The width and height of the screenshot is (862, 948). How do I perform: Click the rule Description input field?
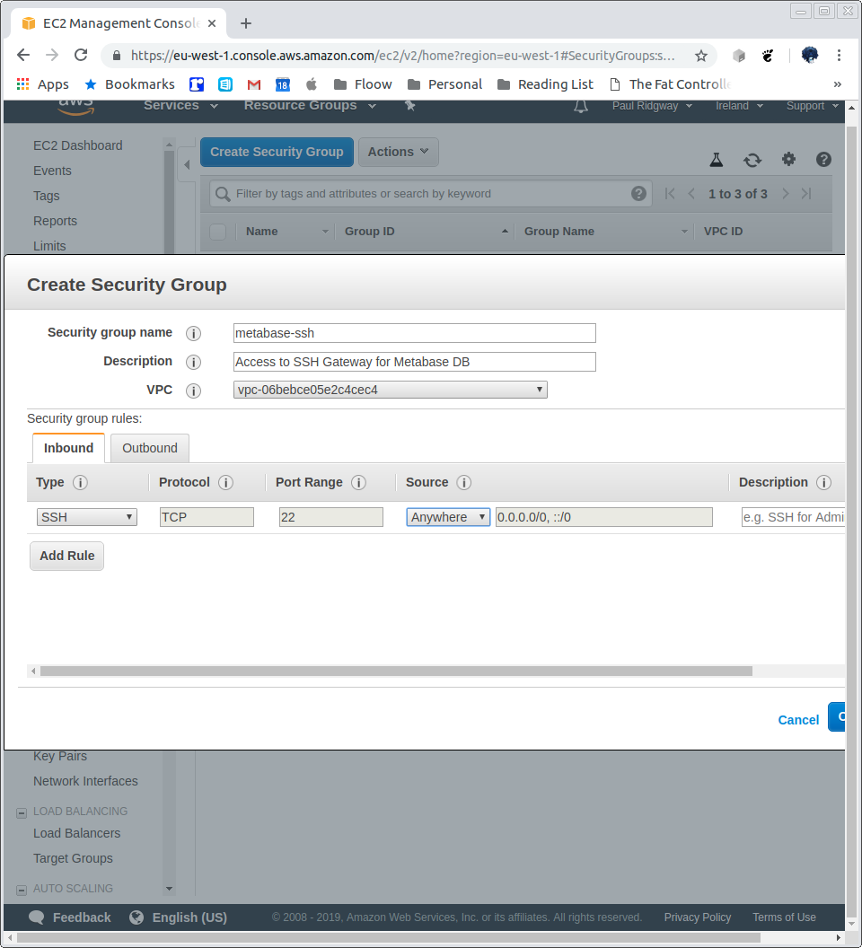pyautogui.click(x=793, y=517)
